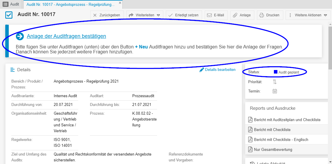Click the Internes Audit value
This screenshot has height=164, width=332.
(x=65, y=96)
